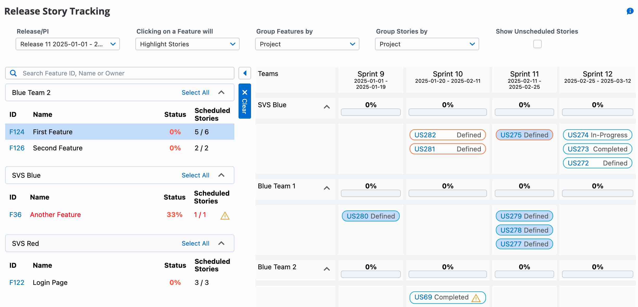The height and width of the screenshot is (307, 638).
Task: Toggle Show Unscheduled Stories checkbox
Action: coord(537,44)
